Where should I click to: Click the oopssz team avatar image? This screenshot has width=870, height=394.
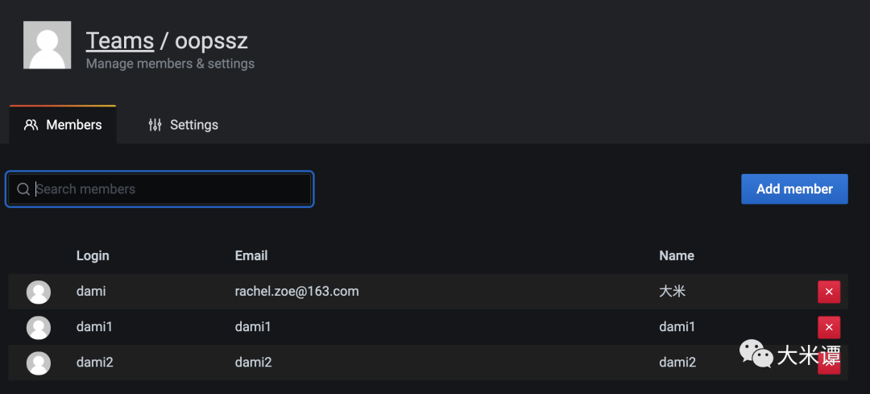pyautogui.click(x=47, y=45)
